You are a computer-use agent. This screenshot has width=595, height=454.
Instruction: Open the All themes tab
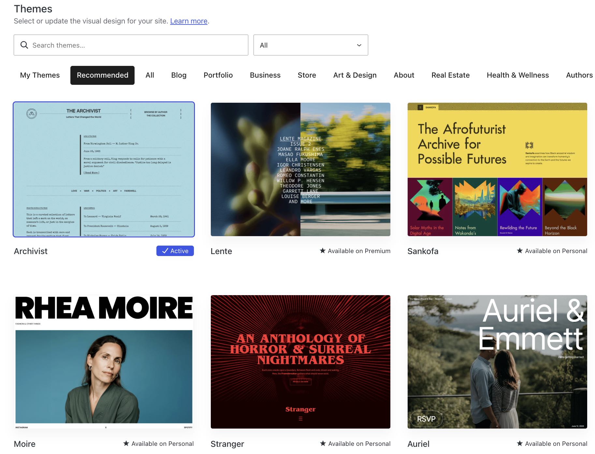point(150,75)
